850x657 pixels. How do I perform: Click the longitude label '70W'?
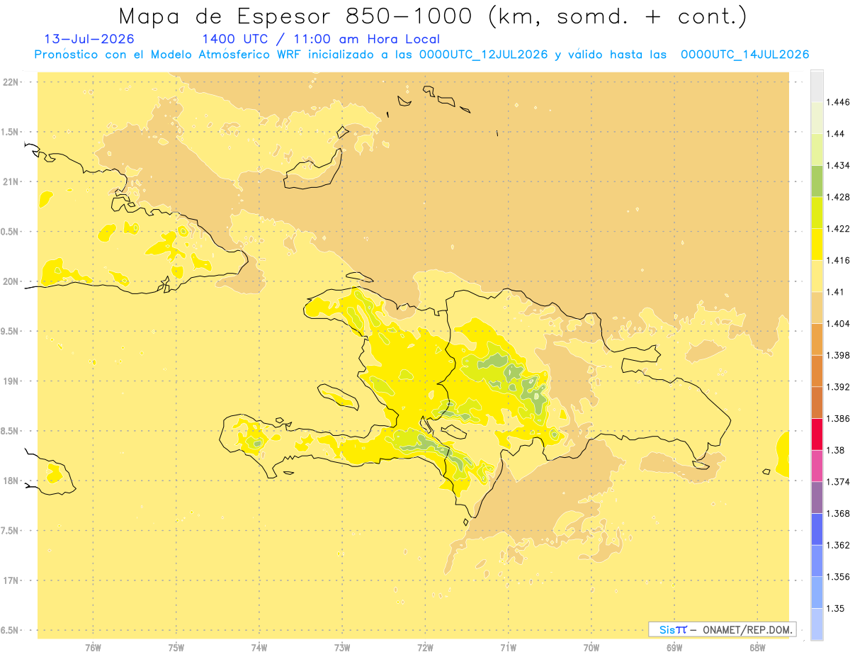click(591, 647)
